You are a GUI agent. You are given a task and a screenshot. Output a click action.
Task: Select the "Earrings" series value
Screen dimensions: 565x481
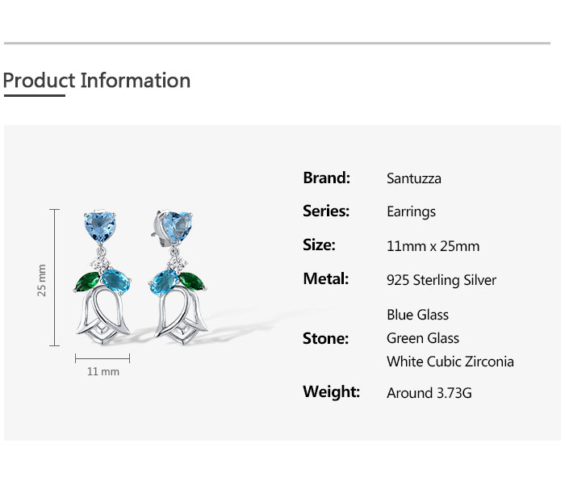411,211
